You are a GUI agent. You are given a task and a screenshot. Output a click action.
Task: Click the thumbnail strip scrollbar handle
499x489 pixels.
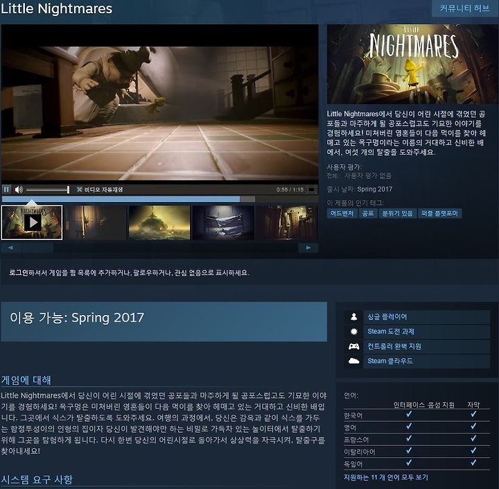(x=37, y=248)
